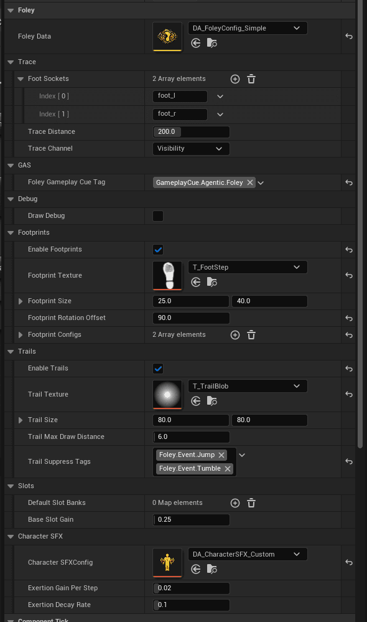Open T_TrailBlob texture dropdown
Viewport: 367px width, 622px height.
pos(248,387)
